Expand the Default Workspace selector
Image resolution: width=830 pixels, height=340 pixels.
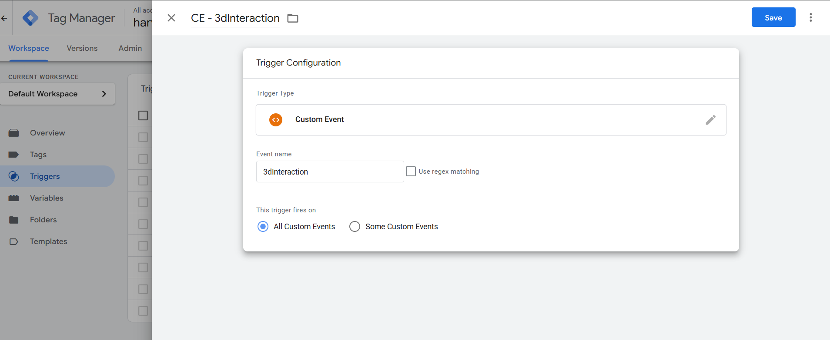[57, 94]
